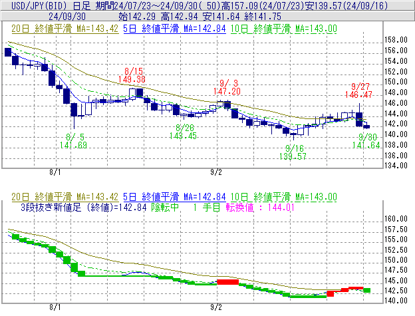Click the 20日 終値平滑 MA=143.42 legend in upper chart
Image resolution: width=415 pixels, height=316 pixels.
pyautogui.click(x=65, y=29)
